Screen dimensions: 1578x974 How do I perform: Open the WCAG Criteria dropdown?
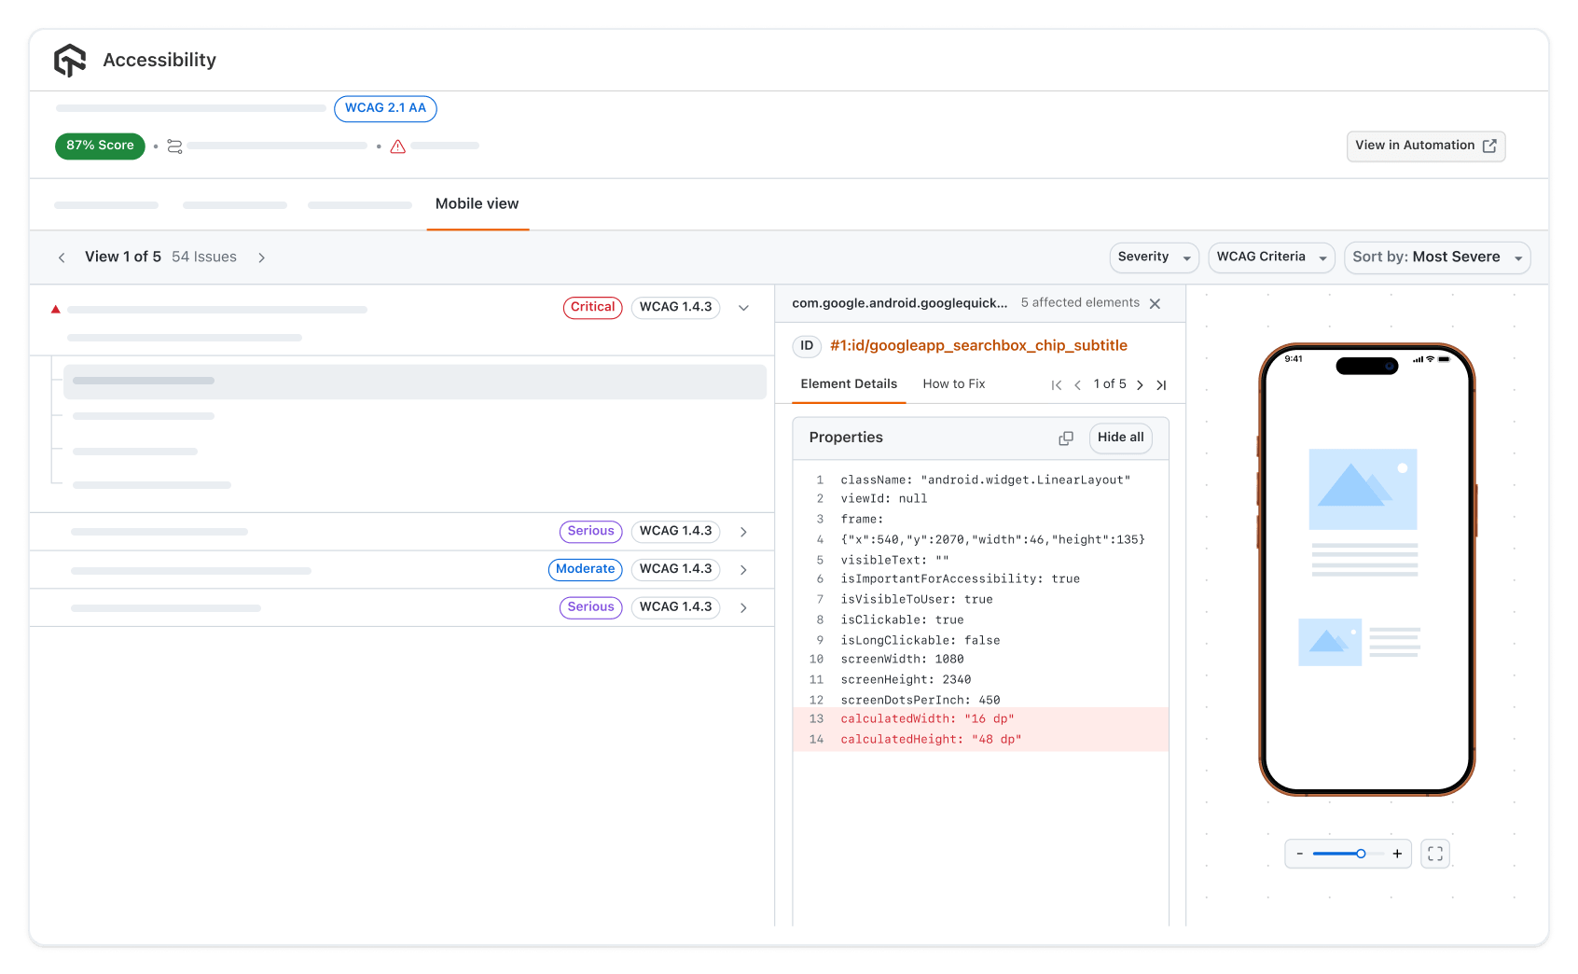click(x=1270, y=257)
